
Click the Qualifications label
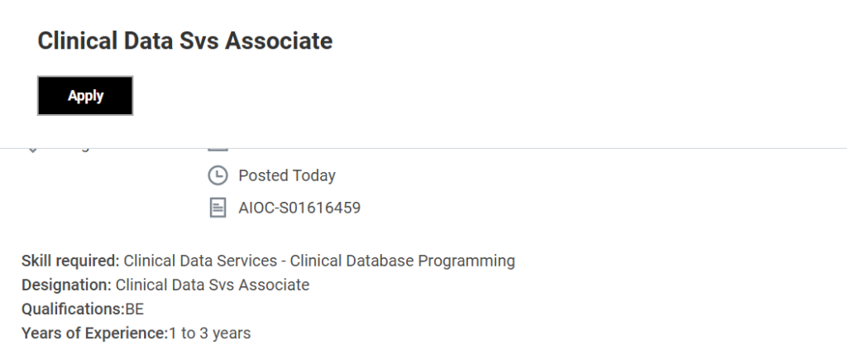click(73, 309)
